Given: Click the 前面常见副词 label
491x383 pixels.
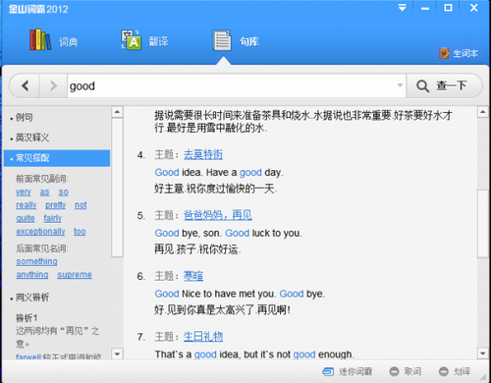Looking at the screenshot, I should (42, 179).
